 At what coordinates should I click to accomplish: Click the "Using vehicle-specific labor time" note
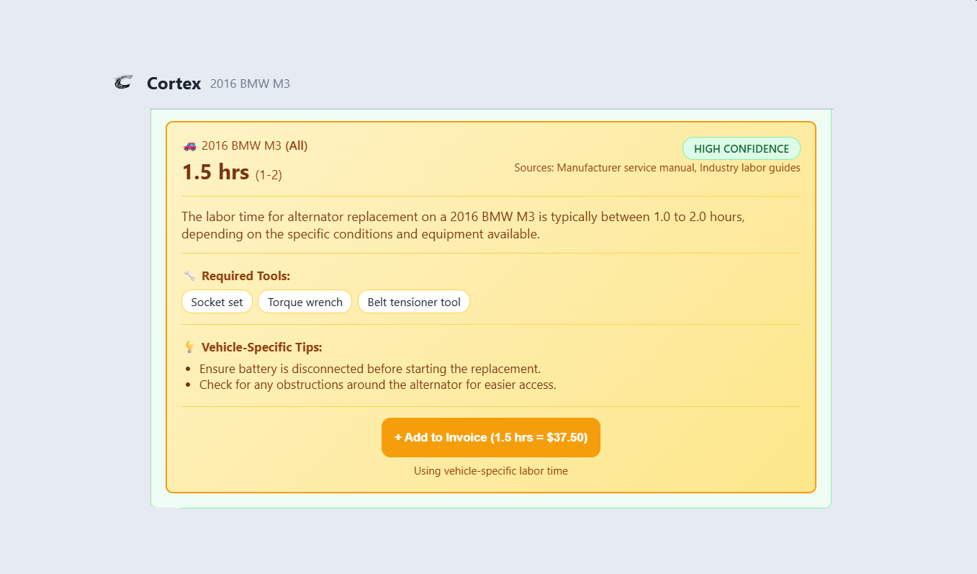[x=490, y=471]
